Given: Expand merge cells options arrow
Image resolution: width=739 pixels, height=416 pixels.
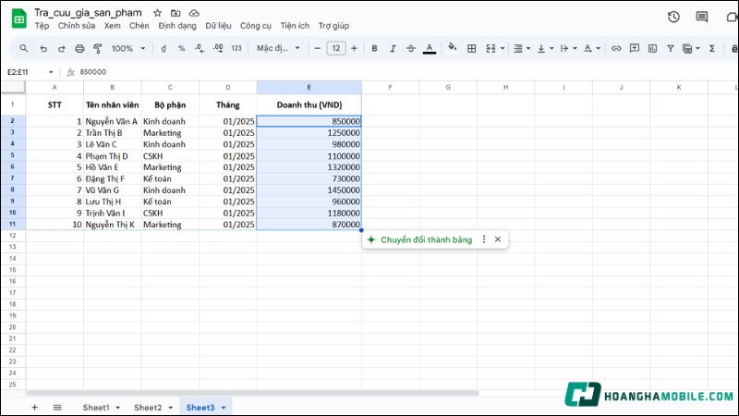Looking at the screenshot, I should click(x=503, y=48).
